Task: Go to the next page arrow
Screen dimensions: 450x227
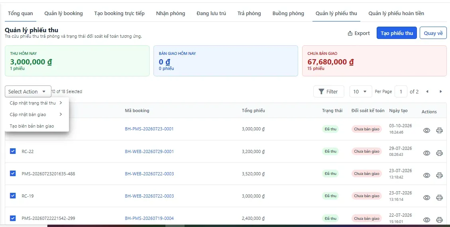Action: click(x=440, y=91)
